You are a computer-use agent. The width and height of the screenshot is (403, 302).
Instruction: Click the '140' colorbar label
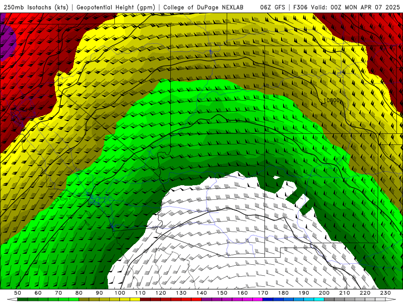(201, 293)
